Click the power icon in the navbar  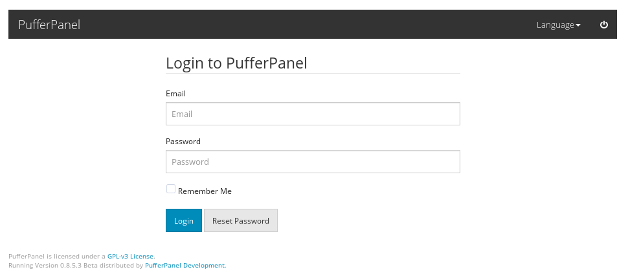pyautogui.click(x=604, y=25)
